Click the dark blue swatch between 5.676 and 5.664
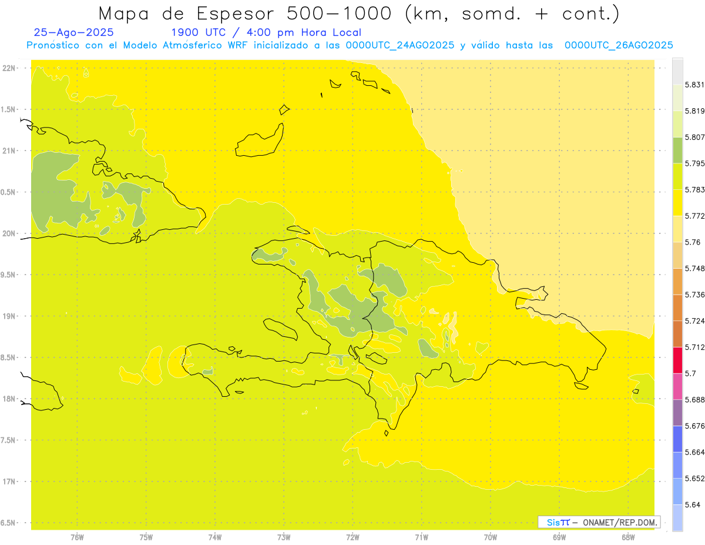Screen dimensions: 705x545 [677, 439]
